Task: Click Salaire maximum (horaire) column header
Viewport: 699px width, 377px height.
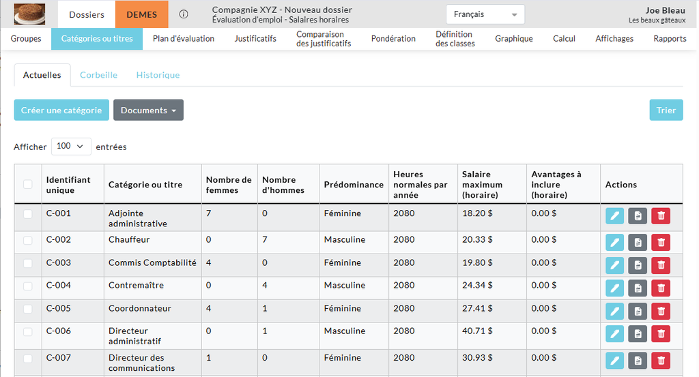Action: point(491,184)
